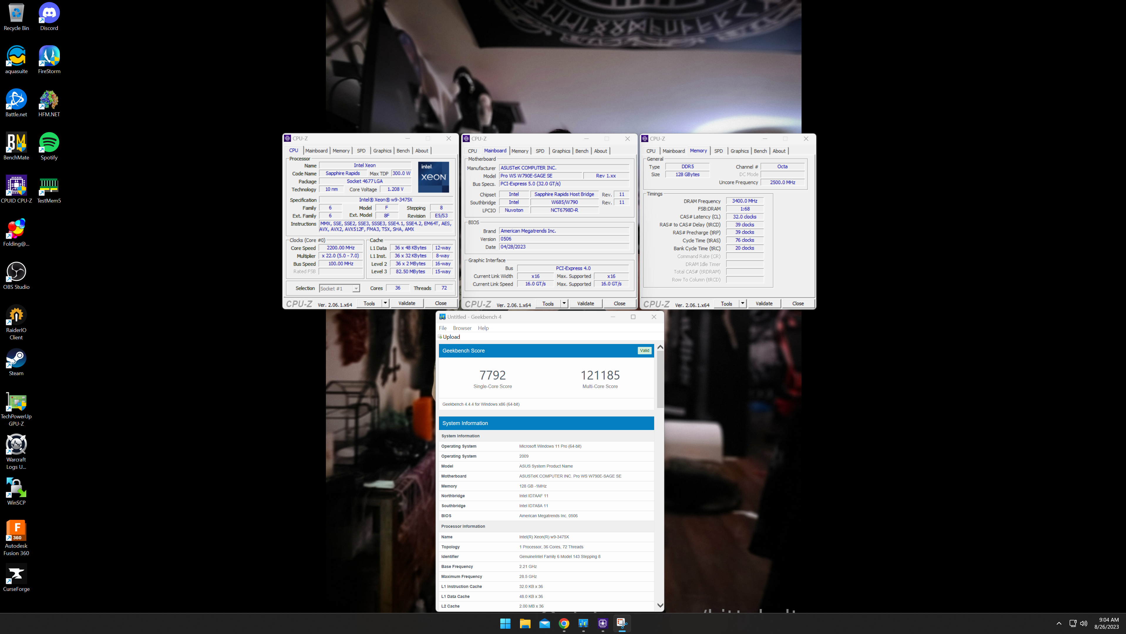Viewport: 1126px width, 634px height.
Task: Open the RaiderIO Client desktop icon
Action: (x=16, y=323)
